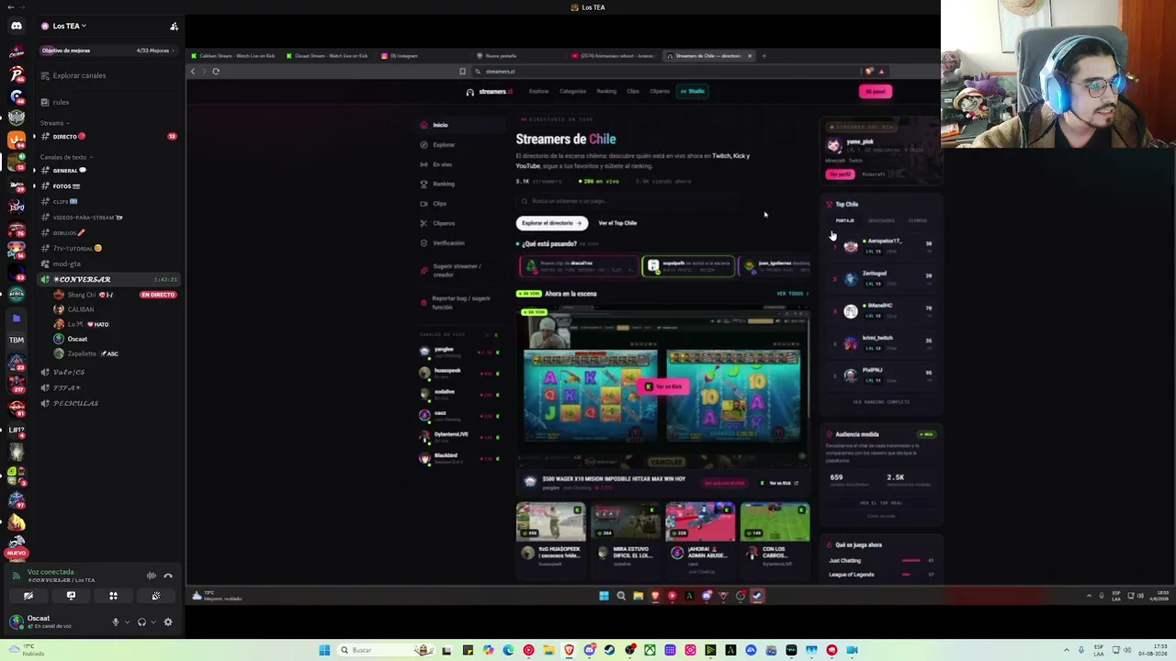Open voice noise suppression settings

[x=152, y=576]
